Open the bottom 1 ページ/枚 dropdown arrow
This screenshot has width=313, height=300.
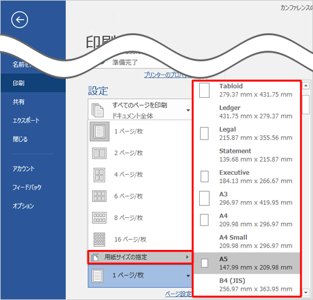pyautogui.click(x=188, y=276)
